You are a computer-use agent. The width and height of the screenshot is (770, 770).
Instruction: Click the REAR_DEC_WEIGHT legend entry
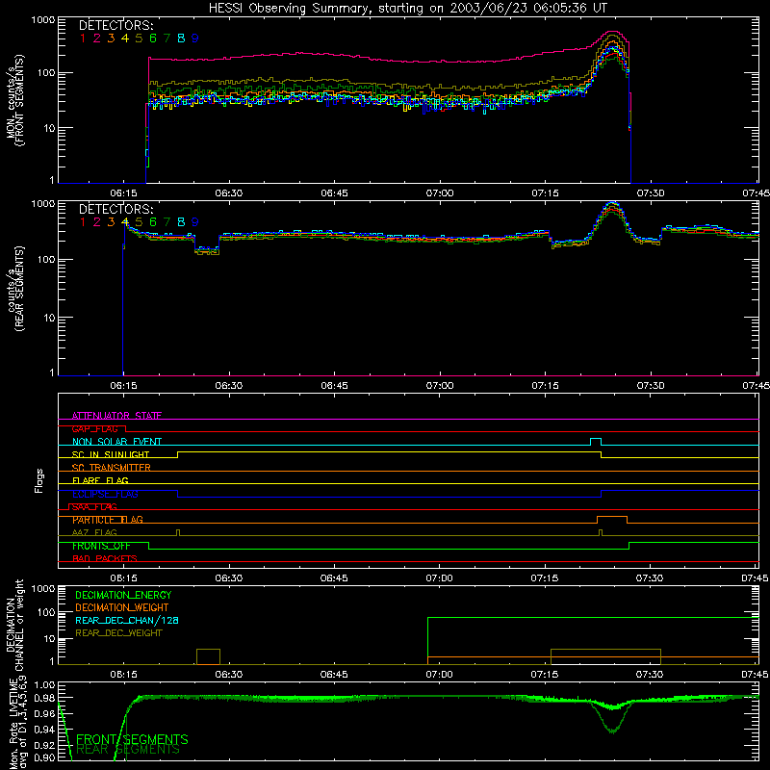tap(118, 633)
